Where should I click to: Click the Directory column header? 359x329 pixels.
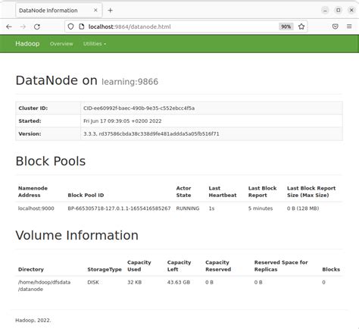coord(31,270)
